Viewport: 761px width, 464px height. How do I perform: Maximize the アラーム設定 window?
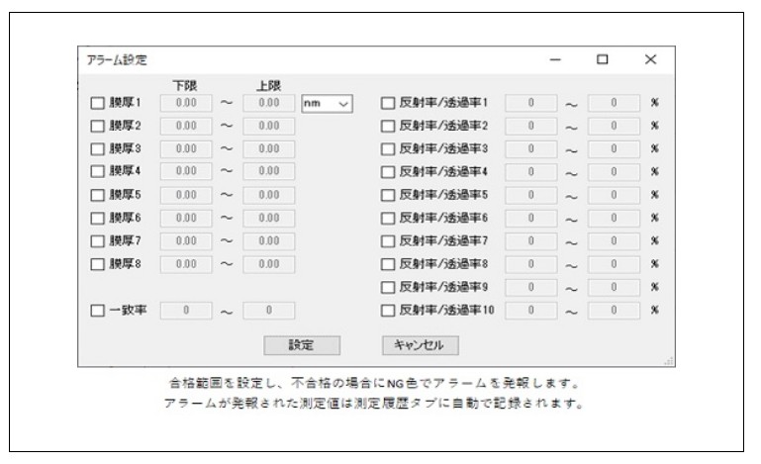click(x=602, y=60)
